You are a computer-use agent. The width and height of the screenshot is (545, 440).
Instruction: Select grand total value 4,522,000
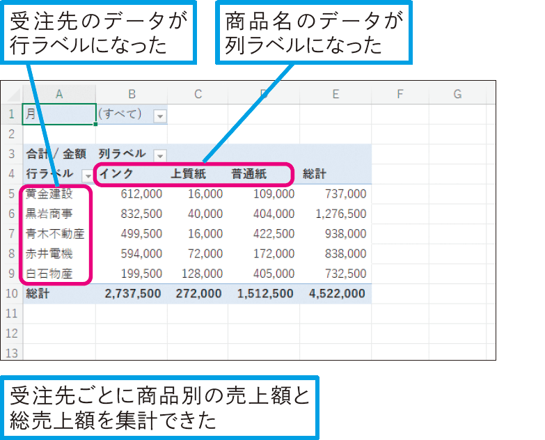pos(337,294)
